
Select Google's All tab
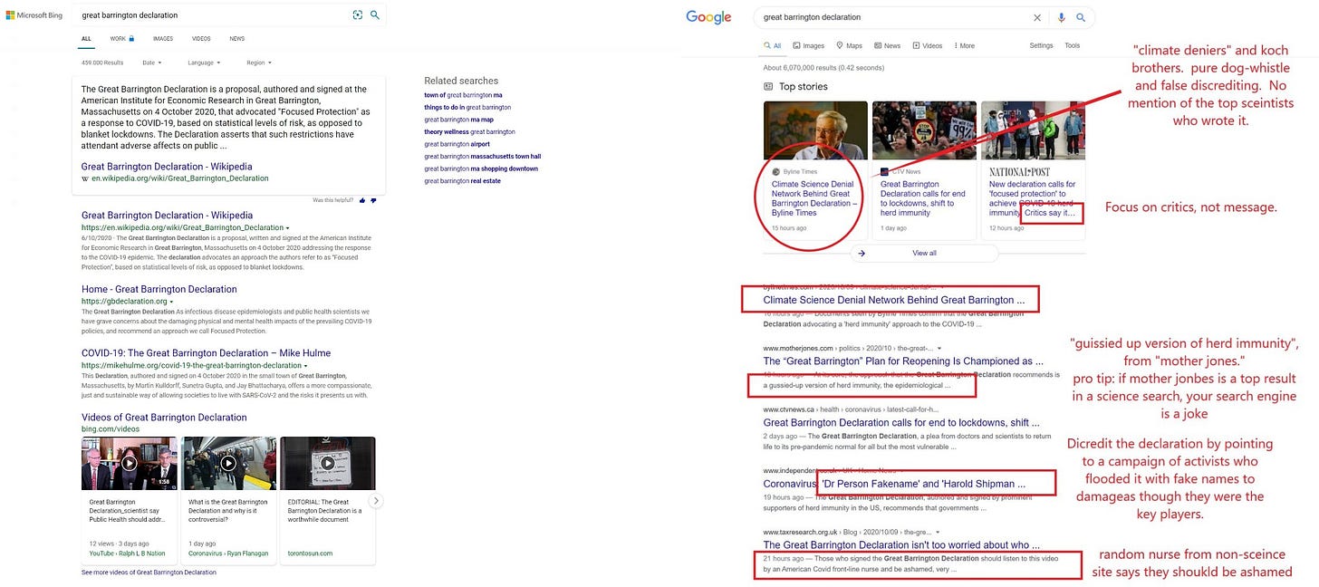tap(773, 45)
